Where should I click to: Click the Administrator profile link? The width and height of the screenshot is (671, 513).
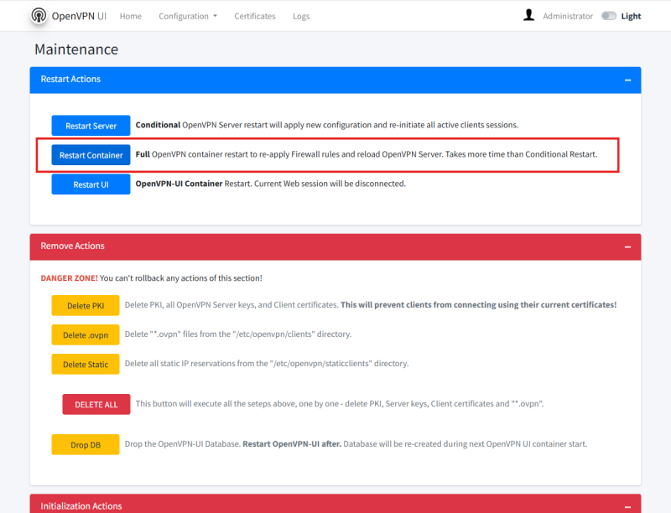(568, 16)
